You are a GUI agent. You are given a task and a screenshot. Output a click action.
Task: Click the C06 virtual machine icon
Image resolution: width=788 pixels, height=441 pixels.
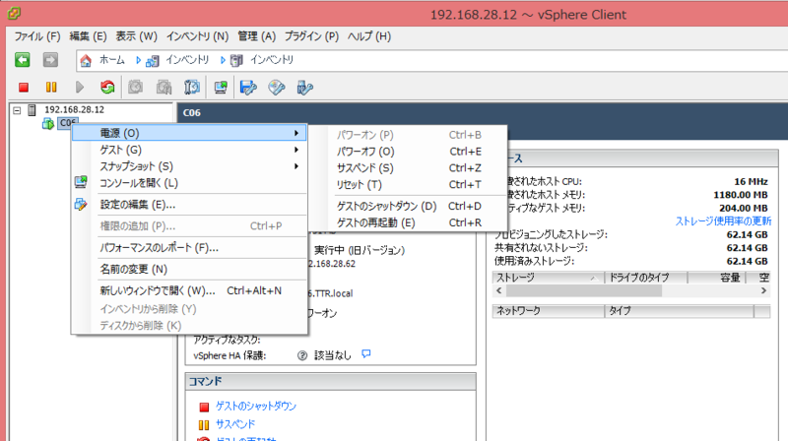(x=48, y=123)
